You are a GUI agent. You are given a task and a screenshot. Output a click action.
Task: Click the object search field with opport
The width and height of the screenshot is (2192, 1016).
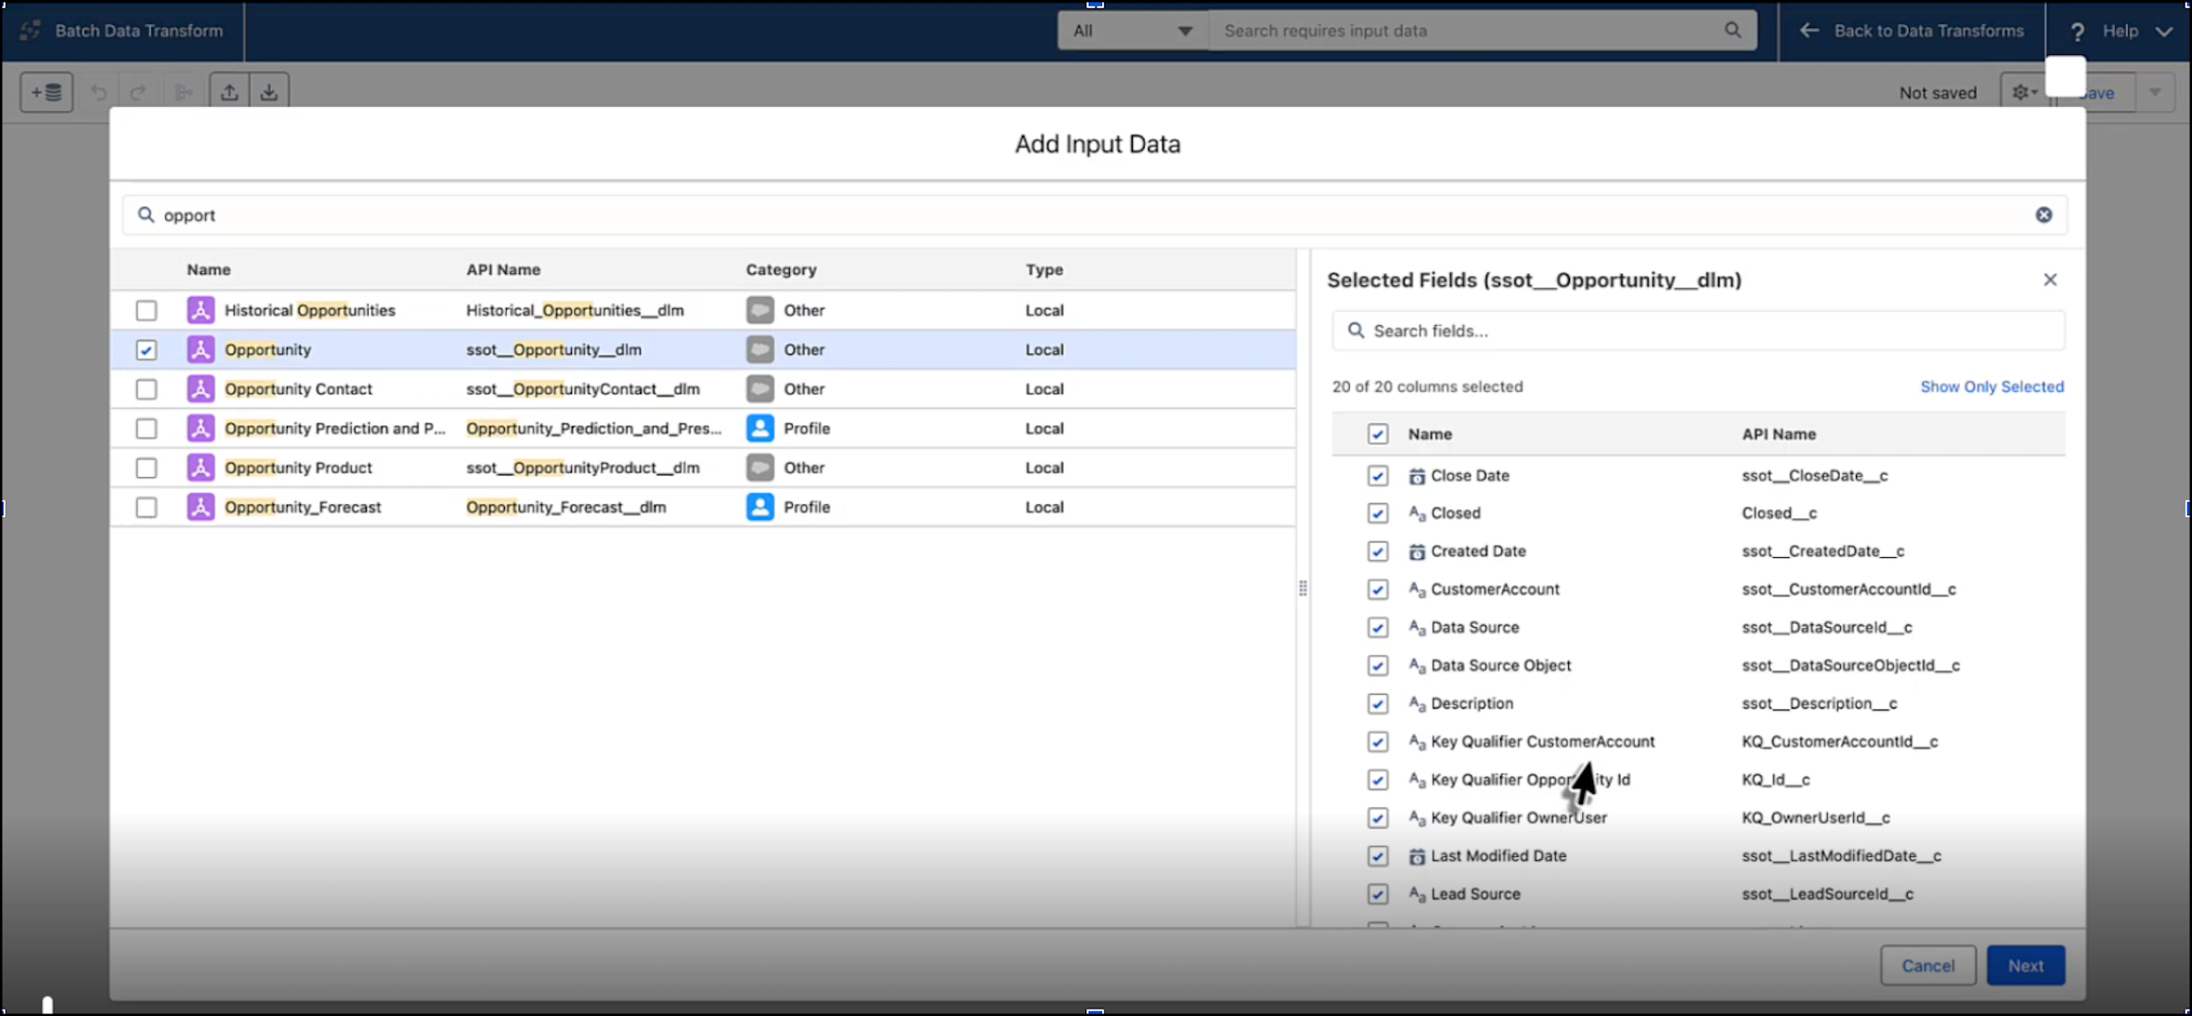point(1095,215)
